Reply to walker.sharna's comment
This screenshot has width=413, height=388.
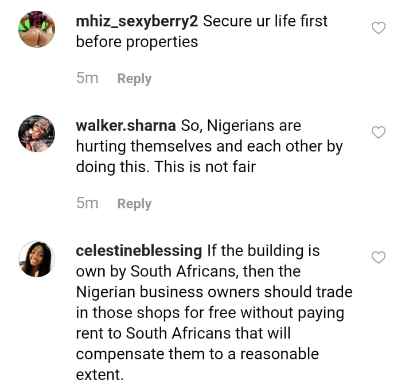[x=134, y=204]
